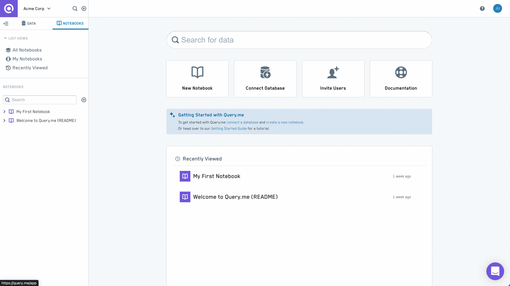Open the JU user avatar menu
510x286 pixels.
[498, 8]
